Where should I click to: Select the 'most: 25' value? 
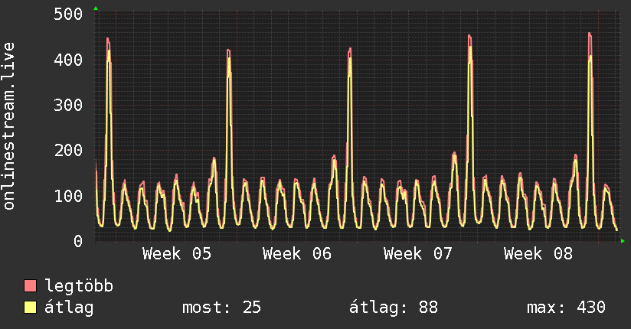pos(222,308)
